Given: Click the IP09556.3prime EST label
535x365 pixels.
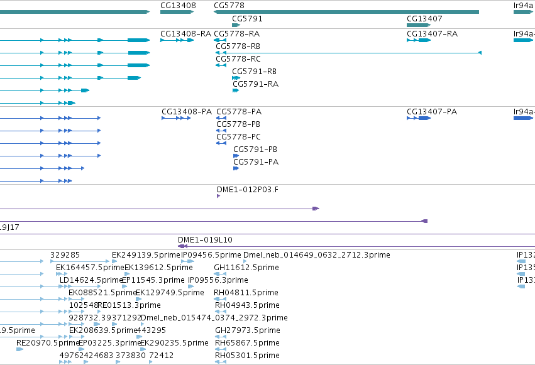Looking at the screenshot, I should coord(218,280).
